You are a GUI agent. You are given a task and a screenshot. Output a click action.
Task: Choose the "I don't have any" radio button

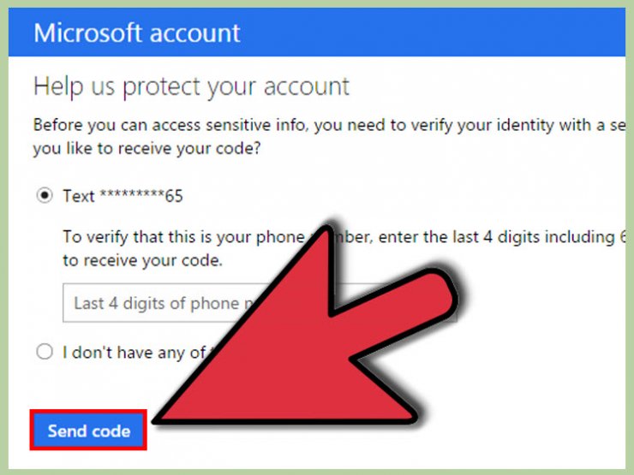pos(45,352)
